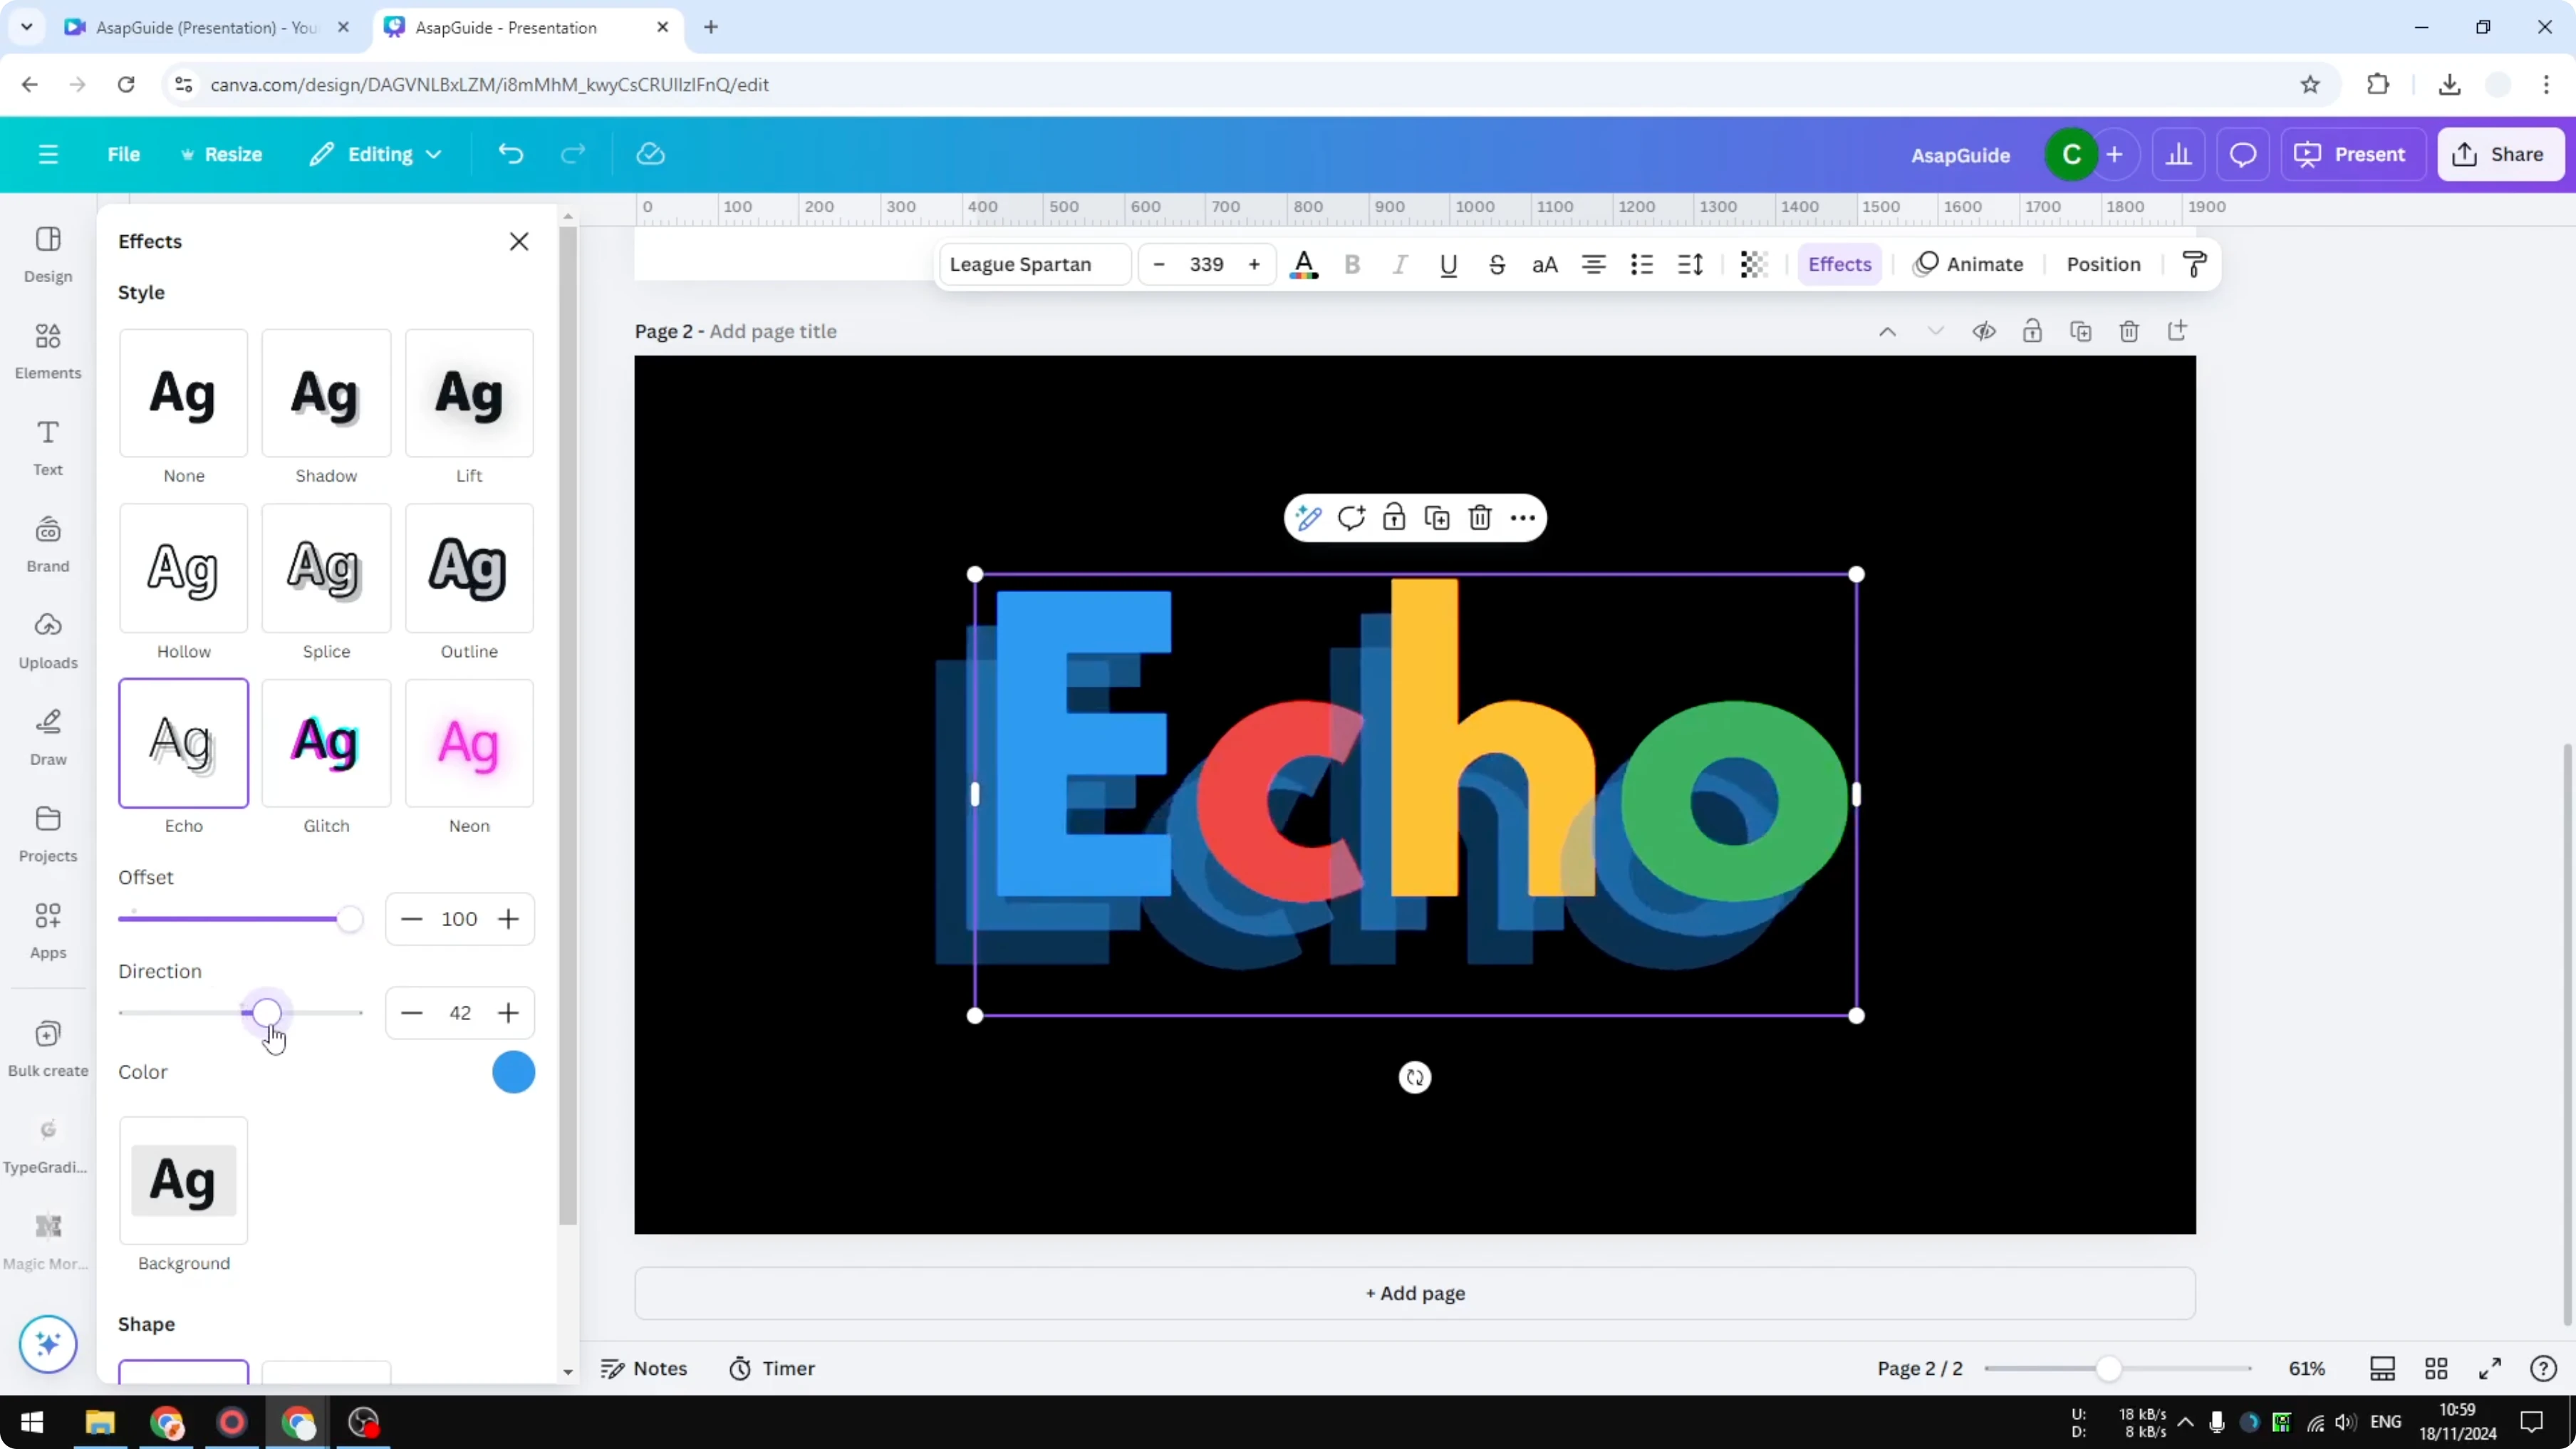The height and width of the screenshot is (1449, 2576).
Task: Open the Editing mode dropdown
Action: click(x=375, y=154)
